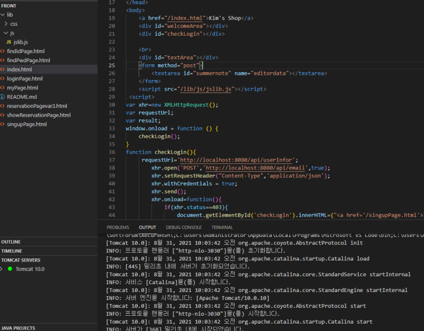This screenshot has width=424, height=331.
Task: Open reservationPagevar3.html in the explorer
Action: 37,106
